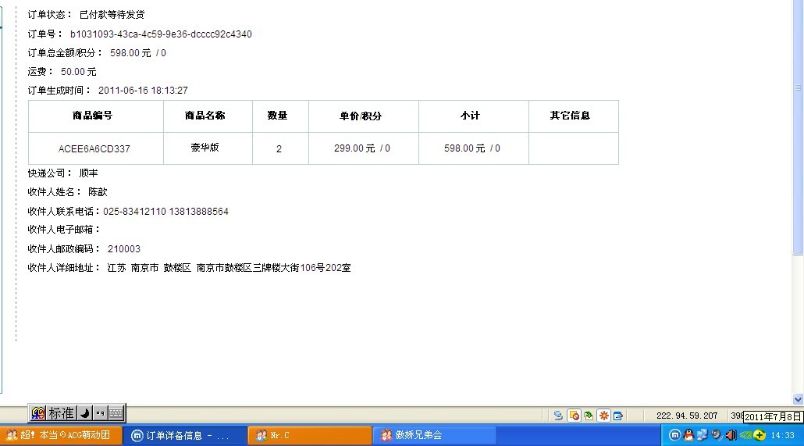
Task: Toggle the popup blocker status bar icon
Action: (574, 416)
